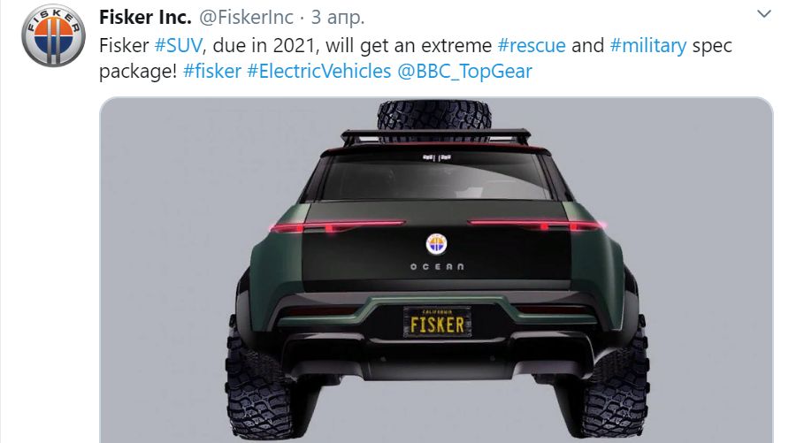Follow the #SUV hashtag link
The height and width of the screenshot is (443, 789).
tap(179, 45)
